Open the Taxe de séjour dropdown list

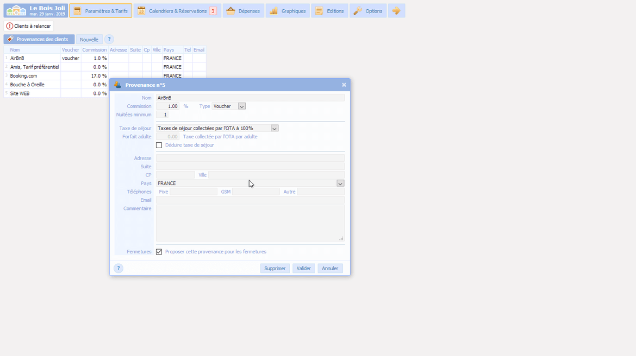coord(275,129)
